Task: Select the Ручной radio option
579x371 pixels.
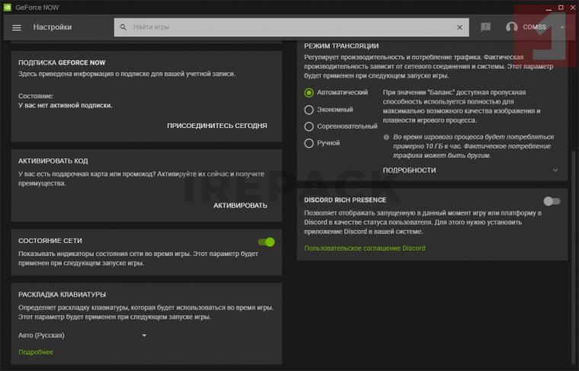Action: [309, 143]
